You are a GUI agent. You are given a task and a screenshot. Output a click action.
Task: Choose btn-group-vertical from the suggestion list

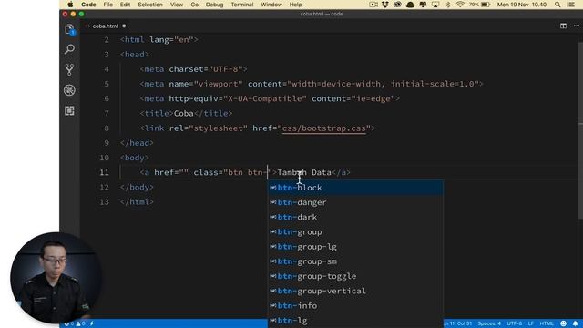(x=355, y=291)
